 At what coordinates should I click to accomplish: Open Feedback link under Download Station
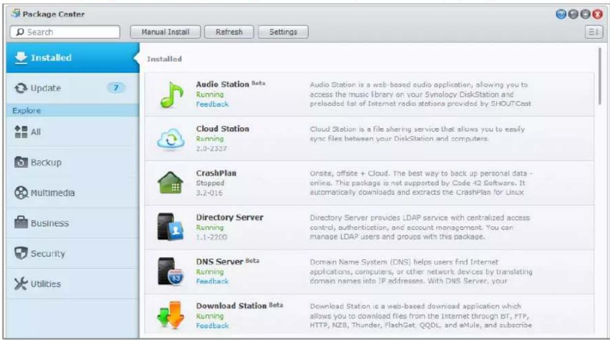(x=212, y=326)
